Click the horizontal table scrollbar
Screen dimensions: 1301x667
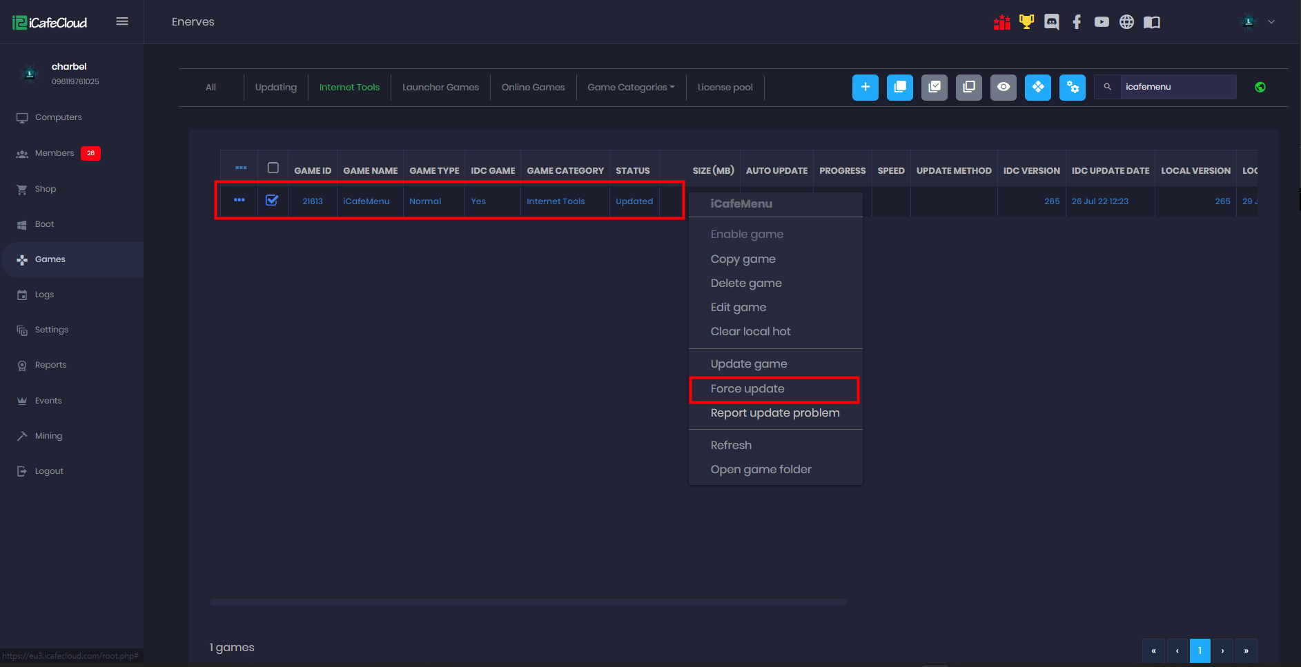point(528,602)
